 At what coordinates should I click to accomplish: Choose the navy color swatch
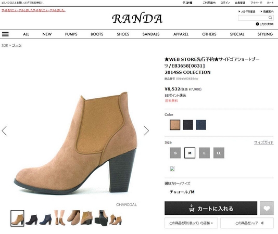coord(201,125)
